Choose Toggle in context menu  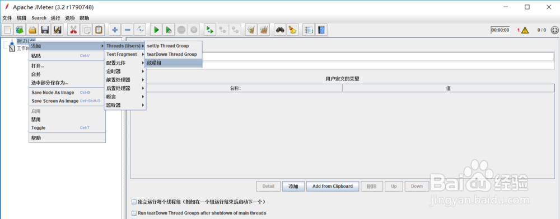(67, 128)
